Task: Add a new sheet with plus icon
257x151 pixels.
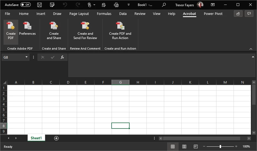Action: click(x=56, y=138)
